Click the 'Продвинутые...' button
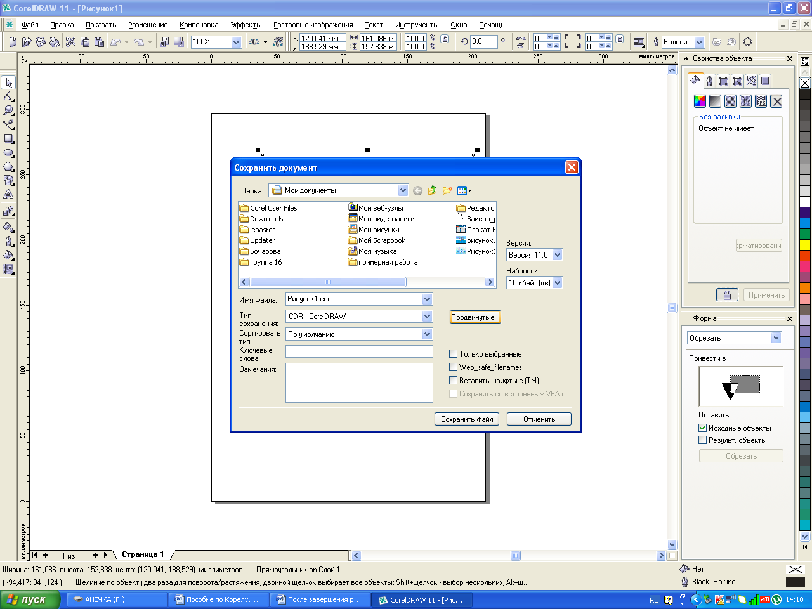The height and width of the screenshot is (609, 812). [475, 317]
